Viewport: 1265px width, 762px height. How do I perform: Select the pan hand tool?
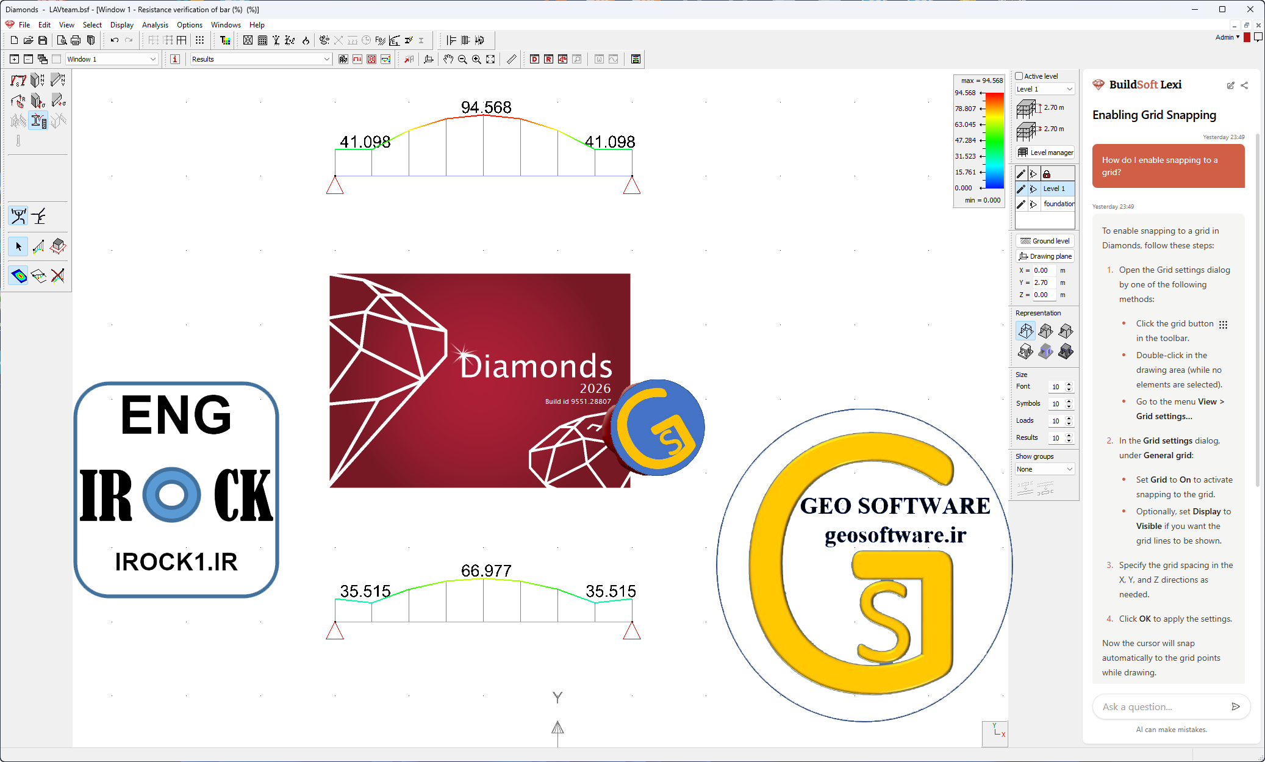click(448, 59)
